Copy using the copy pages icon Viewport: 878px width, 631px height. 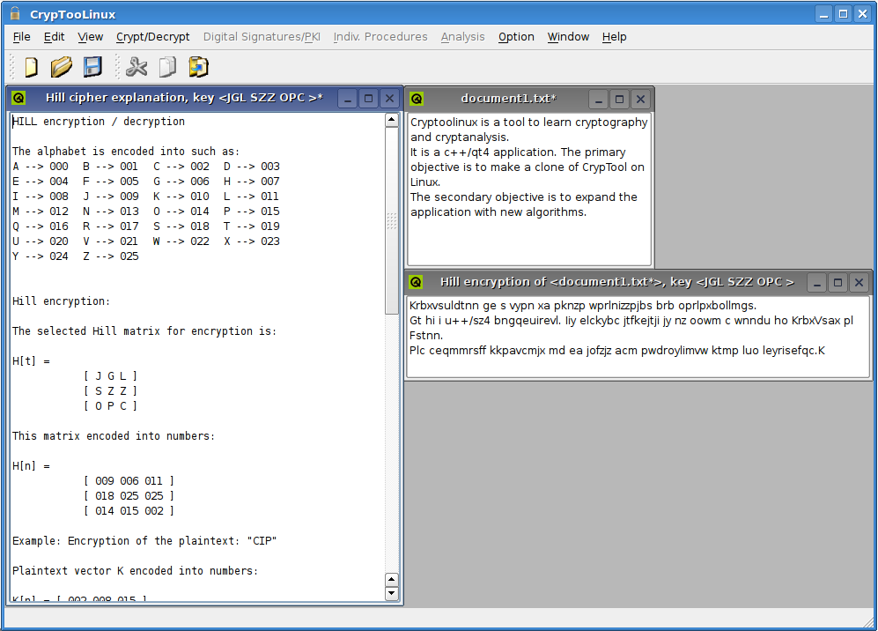point(167,67)
